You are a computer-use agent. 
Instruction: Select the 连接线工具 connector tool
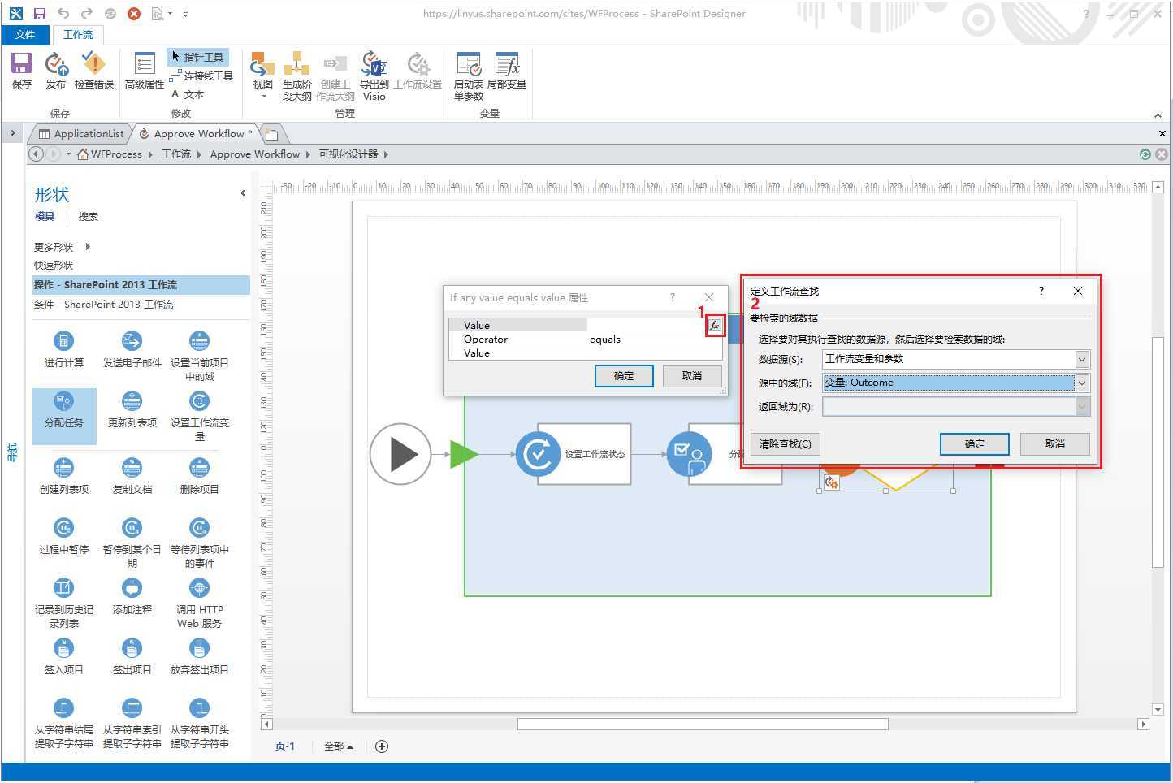tap(201, 76)
